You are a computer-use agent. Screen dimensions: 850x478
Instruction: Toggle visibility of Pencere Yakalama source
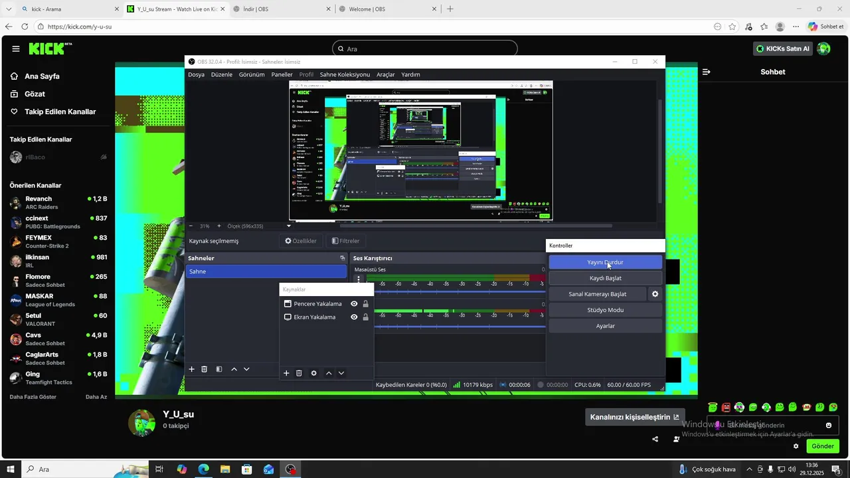[x=354, y=304]
